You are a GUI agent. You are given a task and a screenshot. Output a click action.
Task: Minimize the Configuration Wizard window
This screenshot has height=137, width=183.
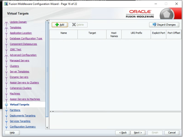click(156, 4)
